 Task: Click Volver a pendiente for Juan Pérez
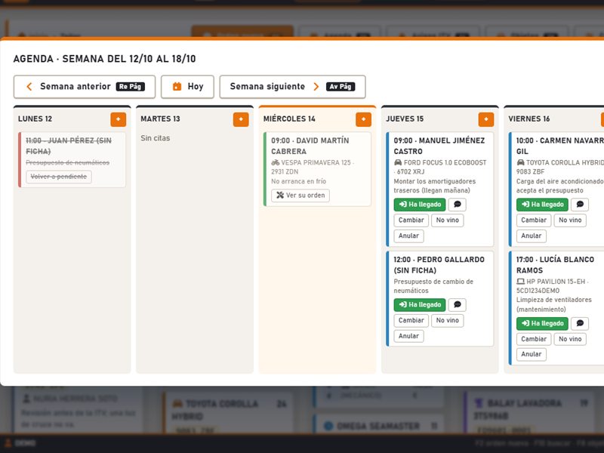(x=59, y=177)
